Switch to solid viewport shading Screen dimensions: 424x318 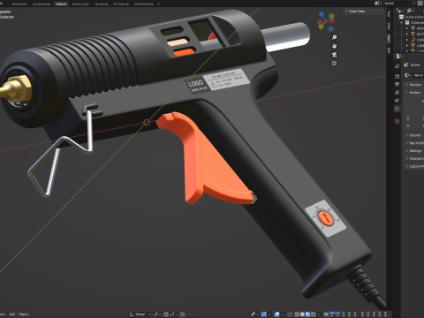302,314
